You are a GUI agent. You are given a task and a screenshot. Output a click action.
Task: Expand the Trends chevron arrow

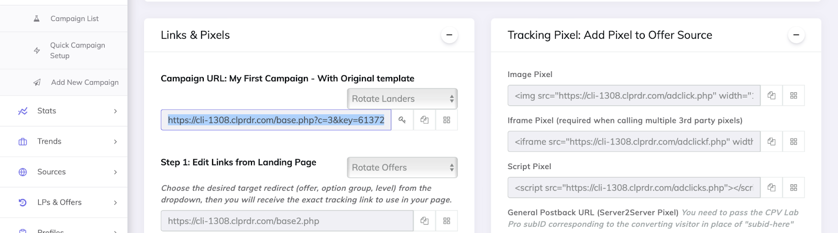click(x=115, y=141)
